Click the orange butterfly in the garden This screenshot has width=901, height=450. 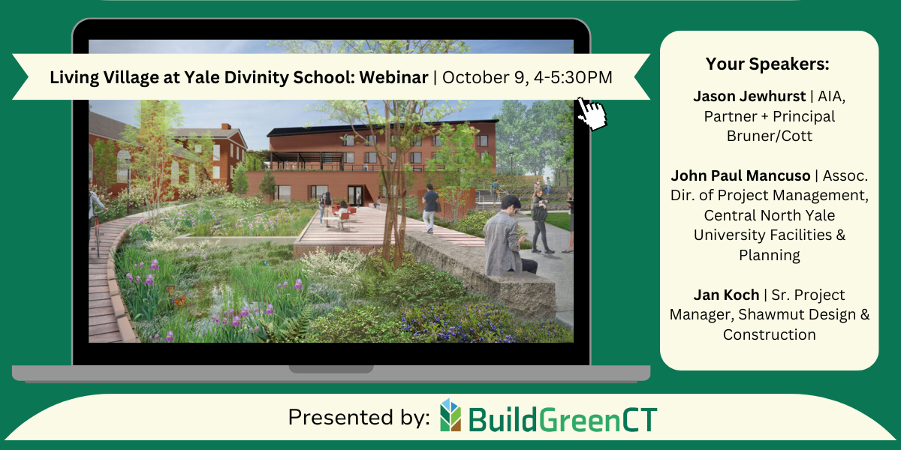point(179,299)
